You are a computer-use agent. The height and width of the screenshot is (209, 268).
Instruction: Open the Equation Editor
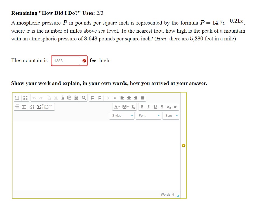pos(44,107)
